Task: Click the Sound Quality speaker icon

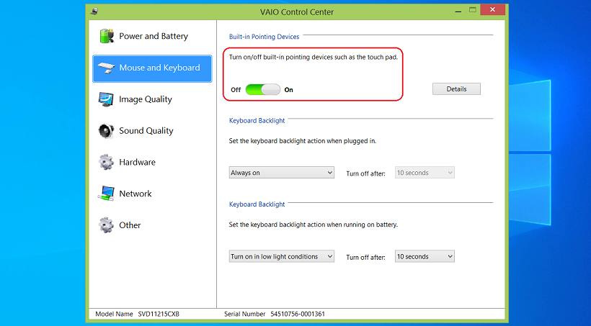Action: [106, 131]
